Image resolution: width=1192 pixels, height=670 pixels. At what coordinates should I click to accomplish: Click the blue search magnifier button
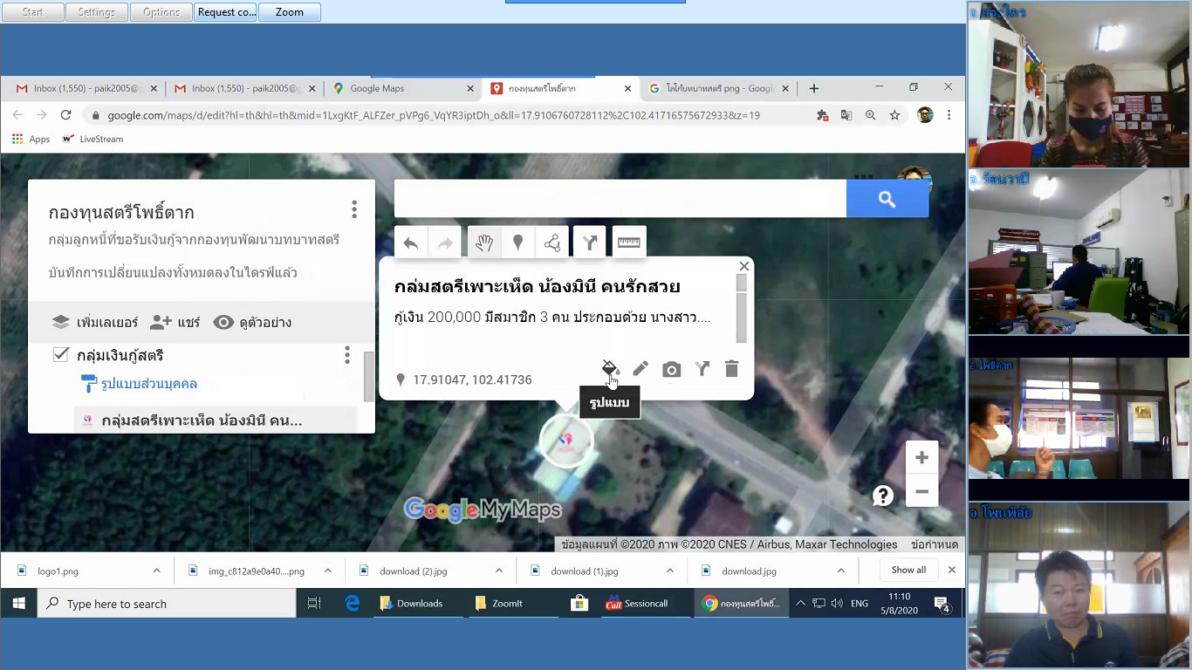point(887,200)
